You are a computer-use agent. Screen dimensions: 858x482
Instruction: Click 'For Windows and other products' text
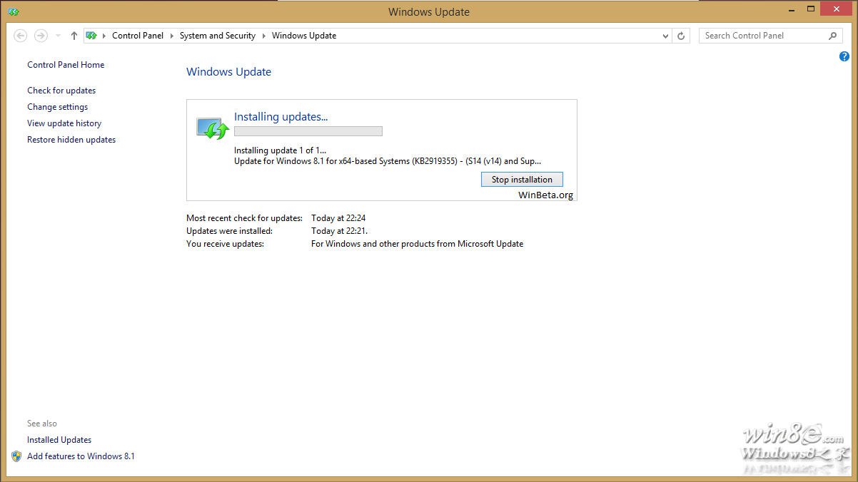pyautogui.click(x=418, y=244)
